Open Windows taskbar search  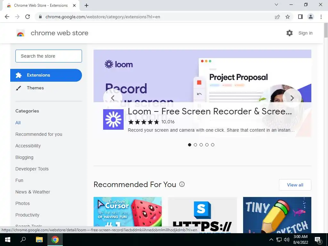click(23, 240)
